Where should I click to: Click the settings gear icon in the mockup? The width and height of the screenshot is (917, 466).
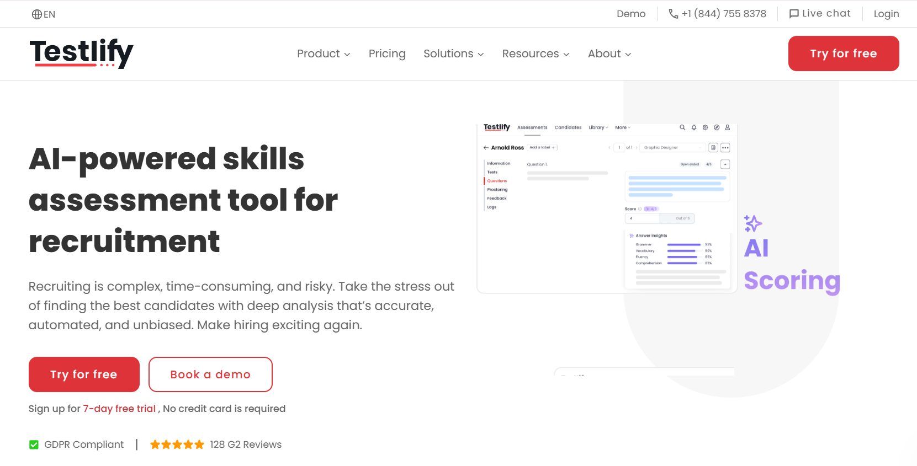pyautogui.click(x=705, y=127)
